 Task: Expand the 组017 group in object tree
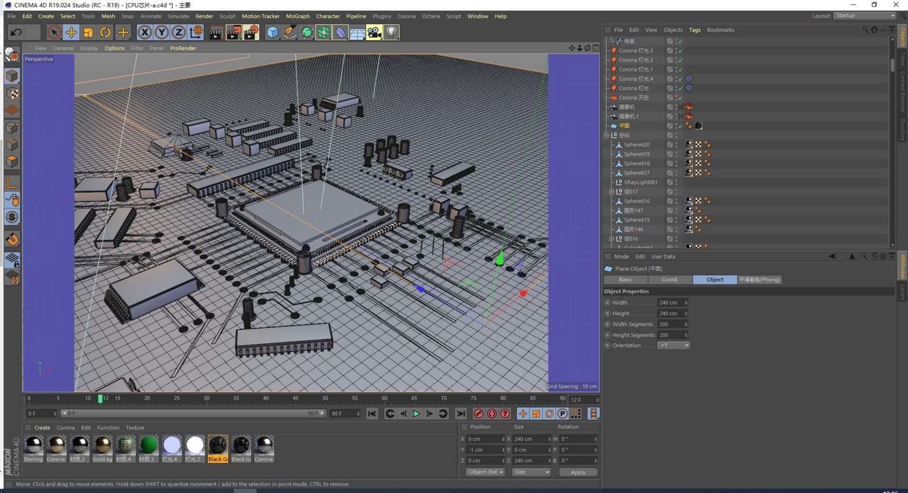611,192
